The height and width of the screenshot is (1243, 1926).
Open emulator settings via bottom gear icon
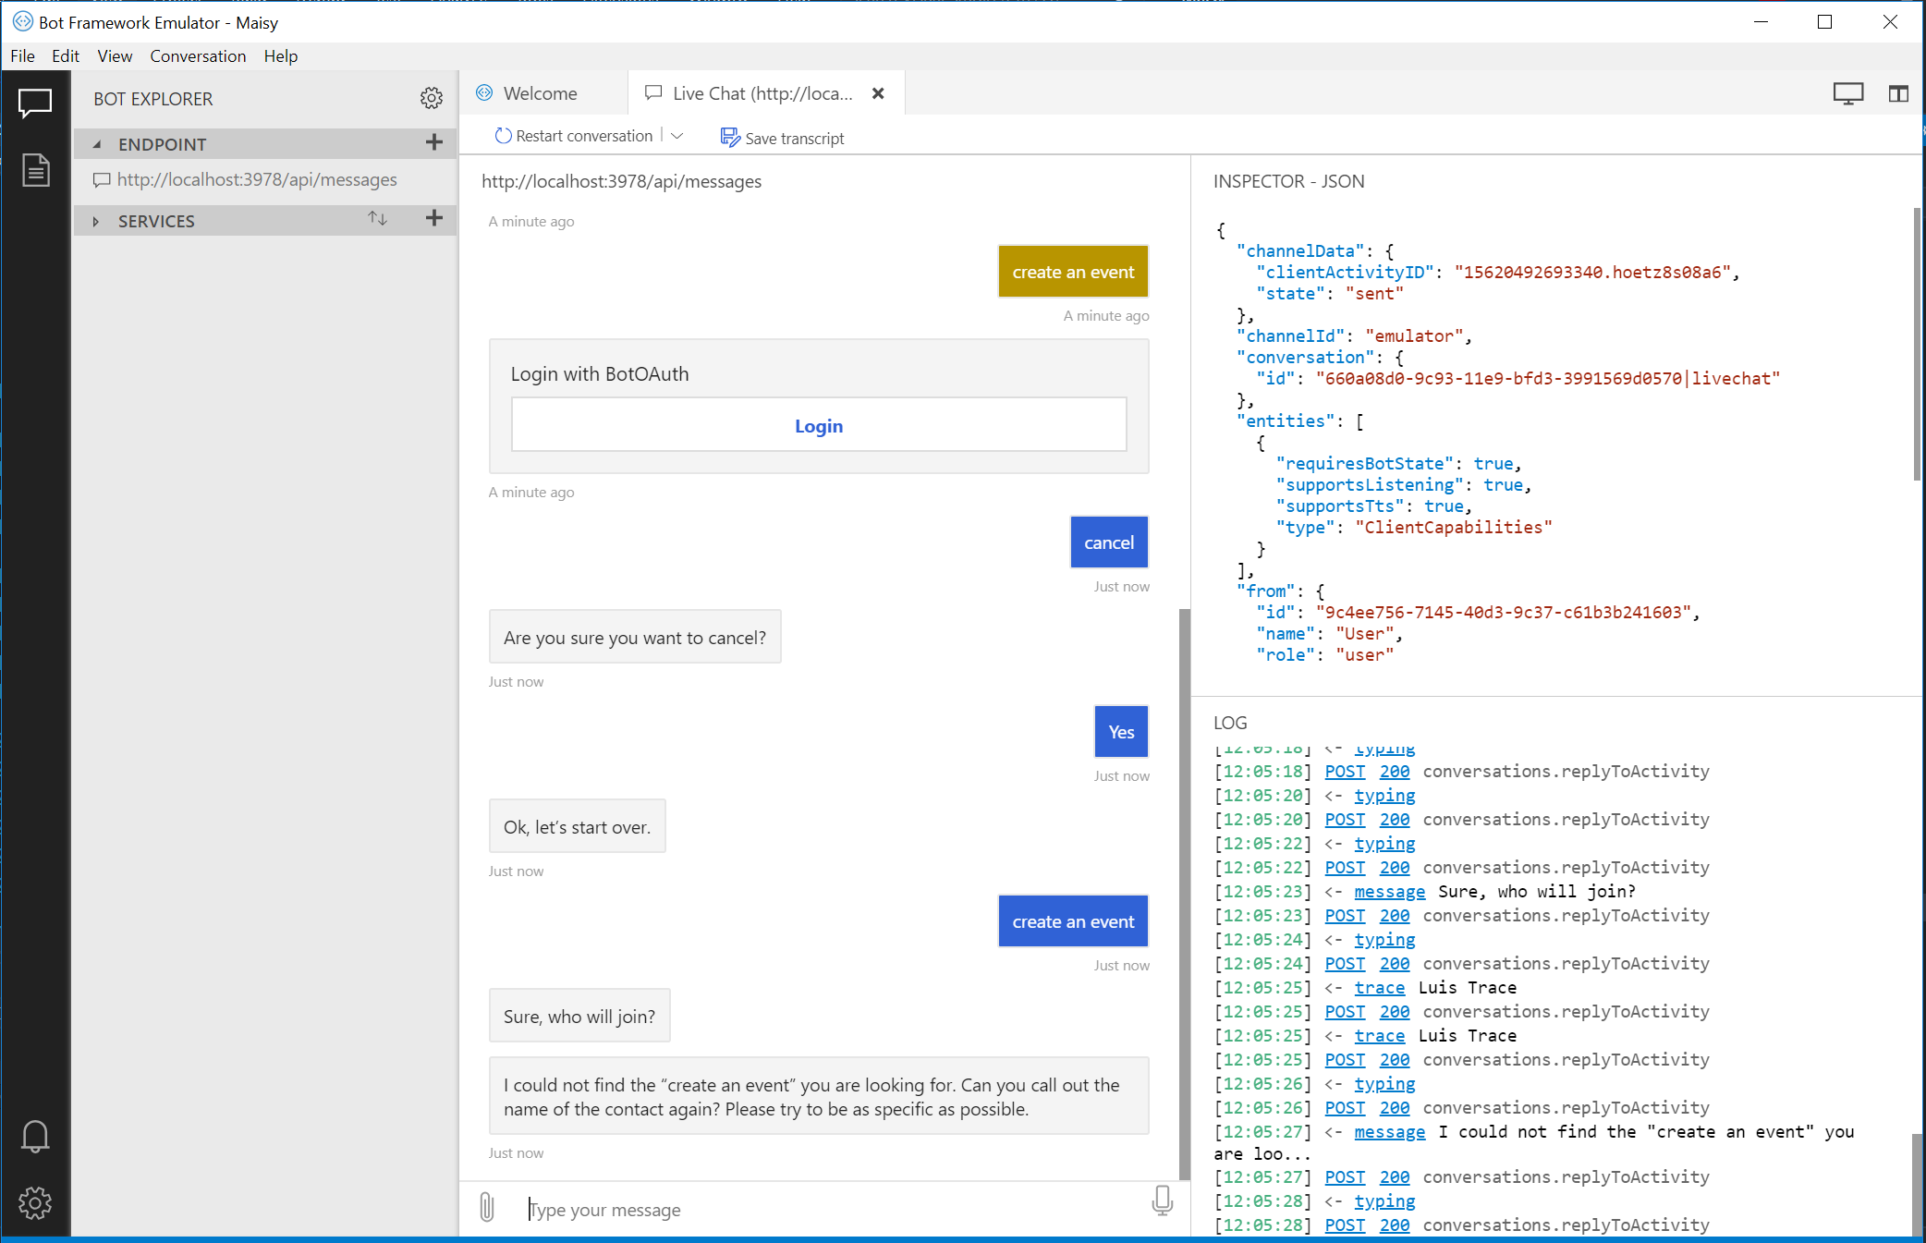tap(35, 1203)
